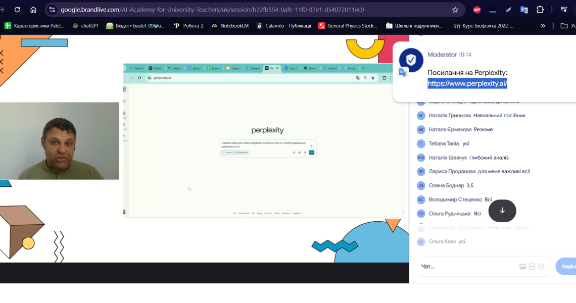Viewport: 576px width, 303px height.
Task: Click the speaker's webcam video
Action: (x=60, y=141)
